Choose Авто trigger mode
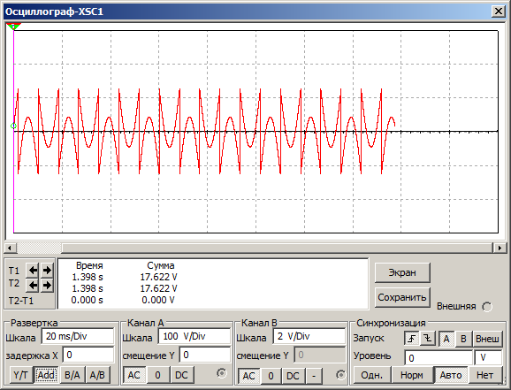Image resolution: width=511 pixels, height=390 pixels. point(451,375)
